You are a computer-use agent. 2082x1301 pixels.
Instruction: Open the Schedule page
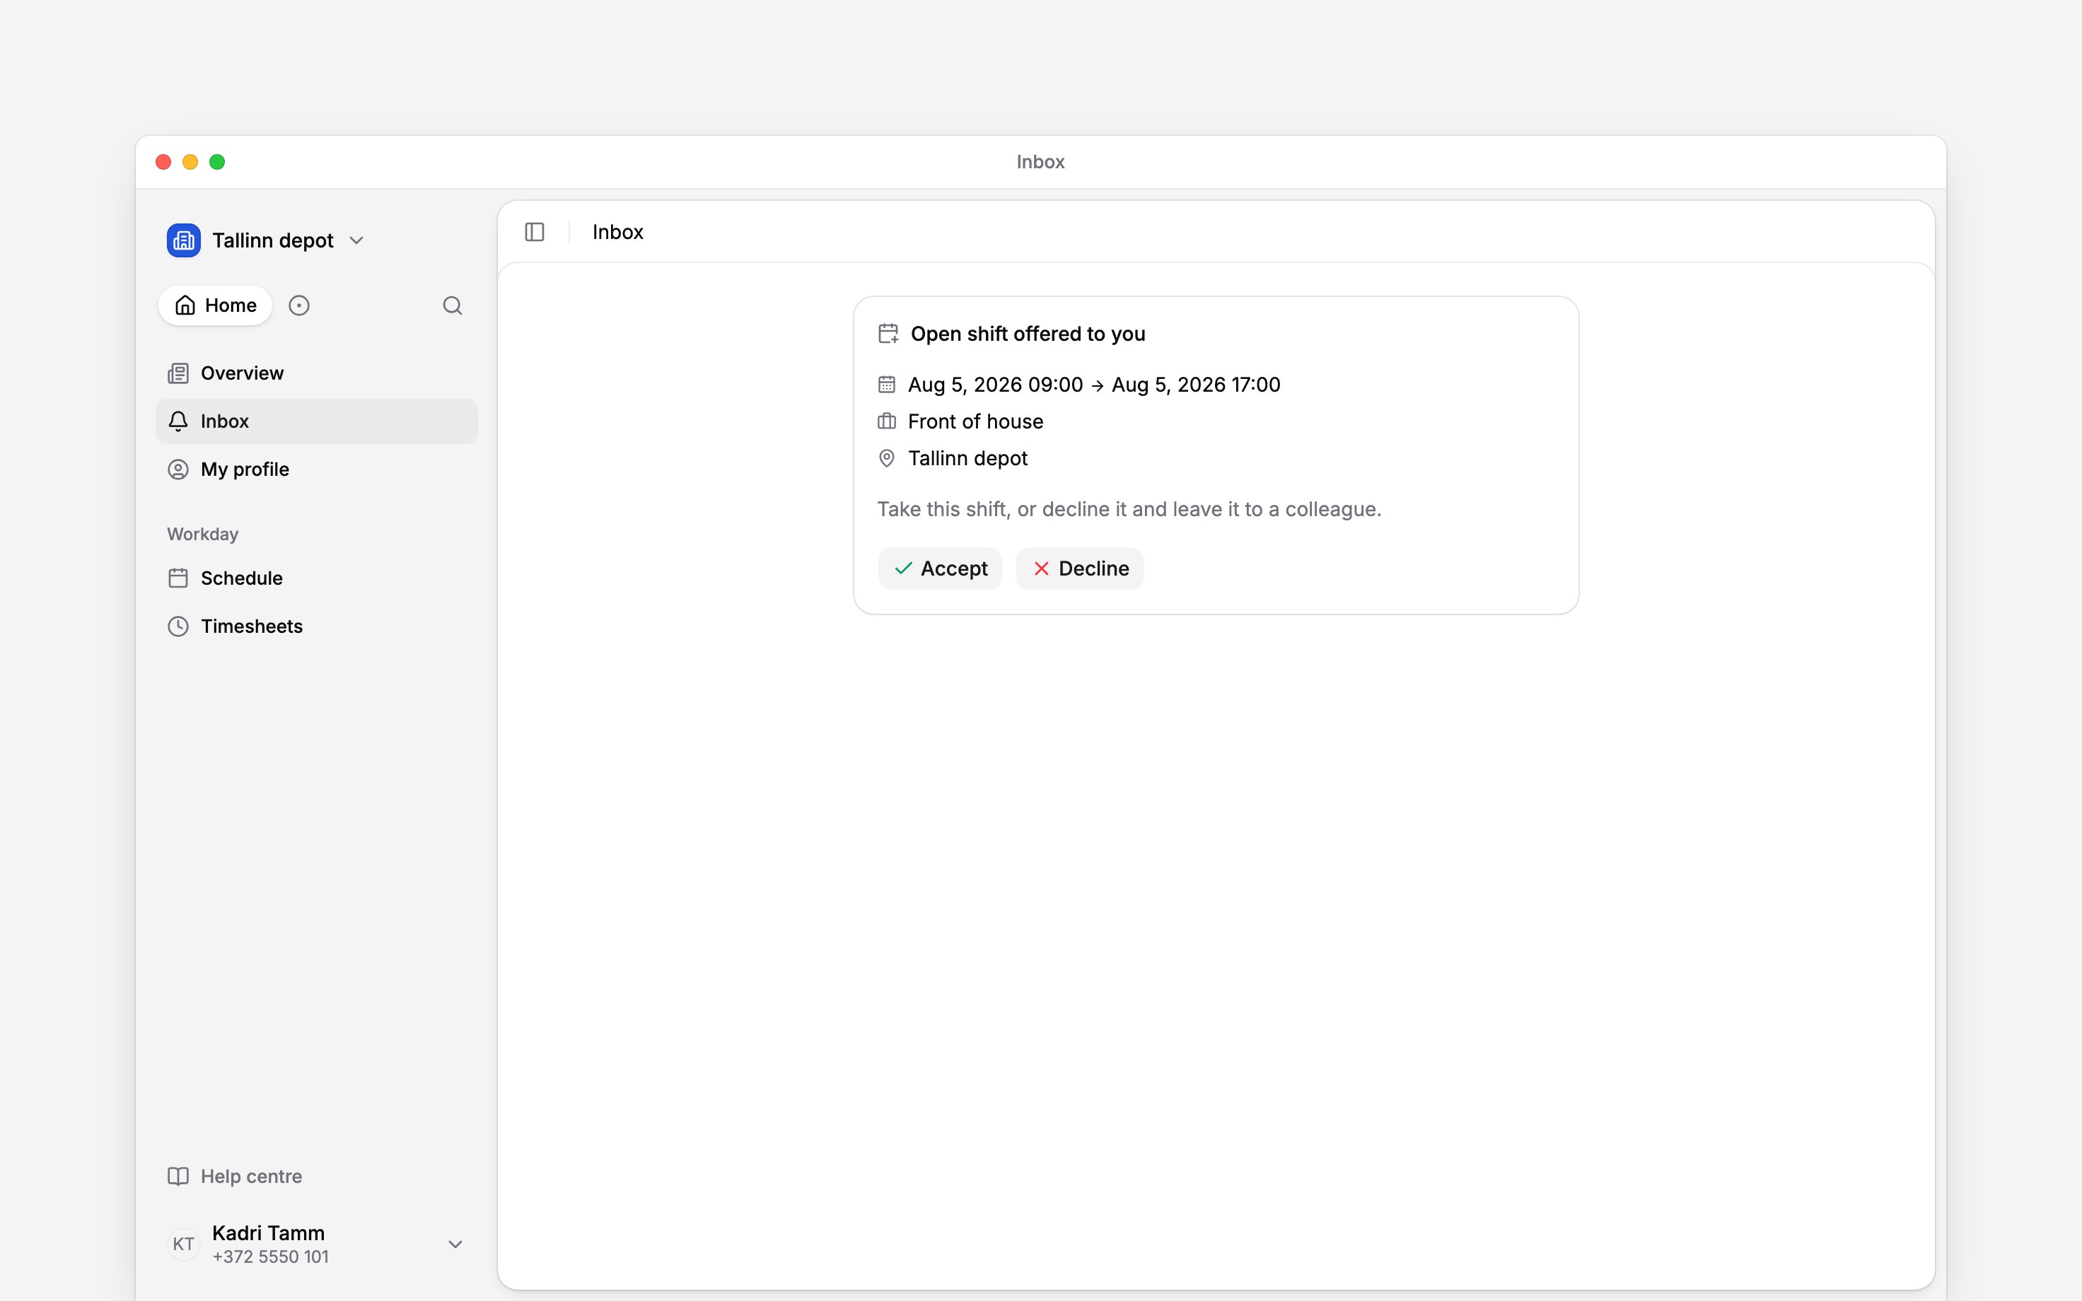(x=317, y=578)
